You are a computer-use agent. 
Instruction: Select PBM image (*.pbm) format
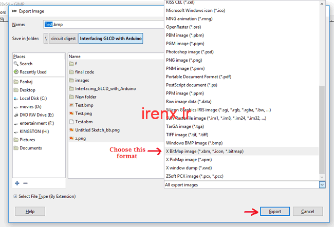point(242,35)
